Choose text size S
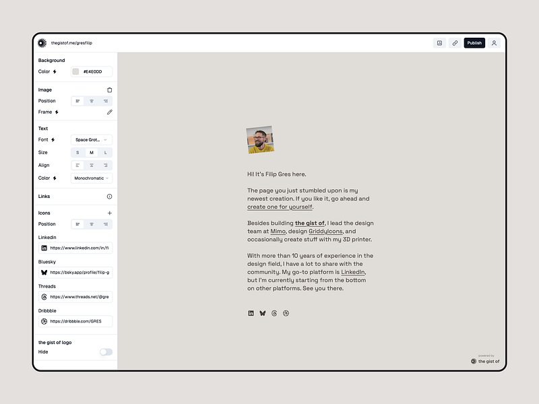The width and height of the screenshot is (539, 404). [x=77, y=153]
